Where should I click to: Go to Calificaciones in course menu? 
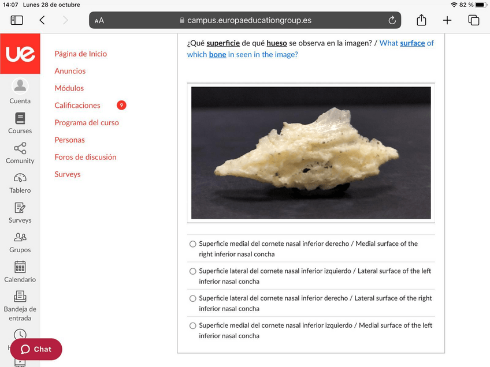[x=77, y=106]
